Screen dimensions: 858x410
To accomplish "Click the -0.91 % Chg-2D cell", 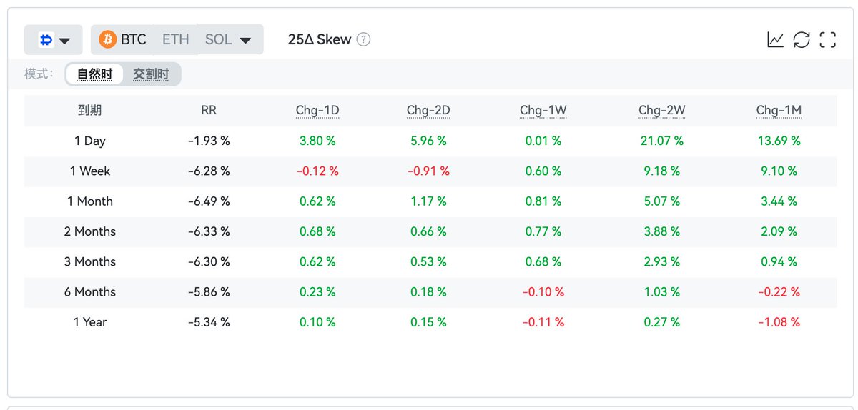I will click(x=428, y=171).
